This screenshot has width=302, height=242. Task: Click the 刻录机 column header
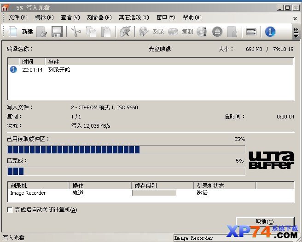[x=39, y=186]
